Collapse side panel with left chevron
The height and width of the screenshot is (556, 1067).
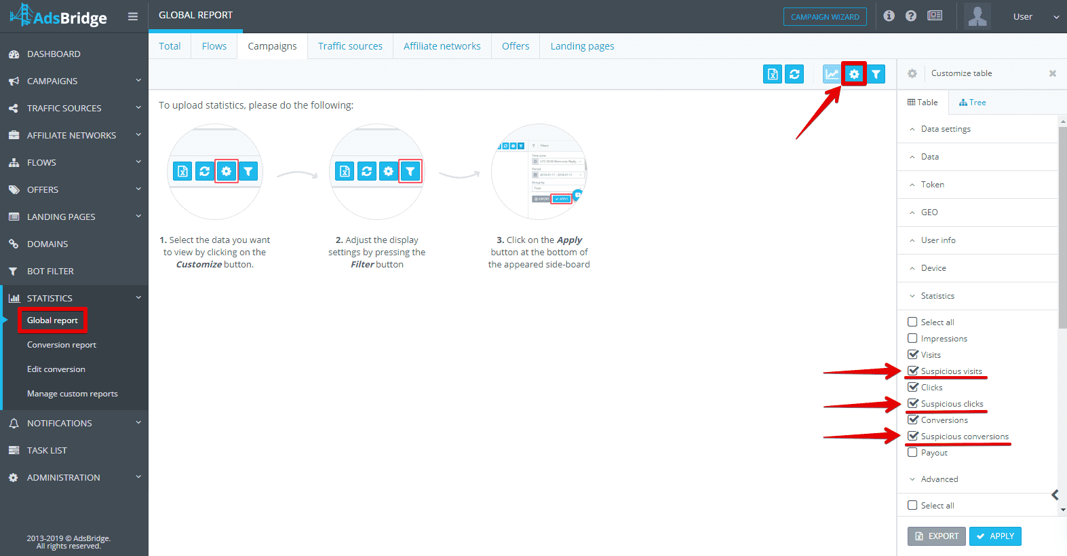click(x=1055, y=495)
